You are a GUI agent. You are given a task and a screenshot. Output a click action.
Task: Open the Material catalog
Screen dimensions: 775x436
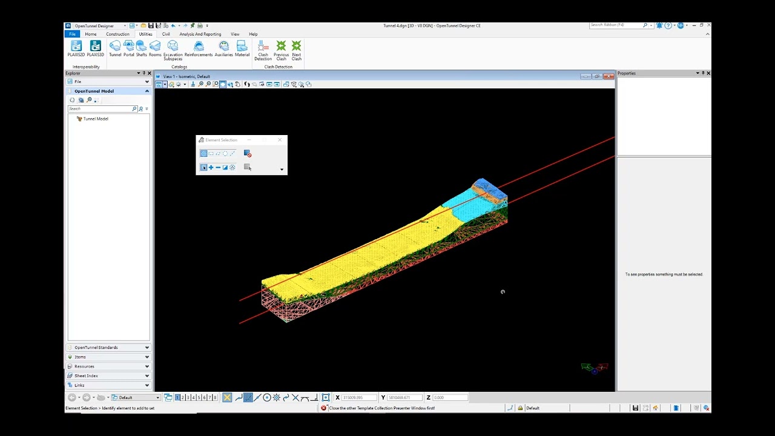[x=242, y=50]
